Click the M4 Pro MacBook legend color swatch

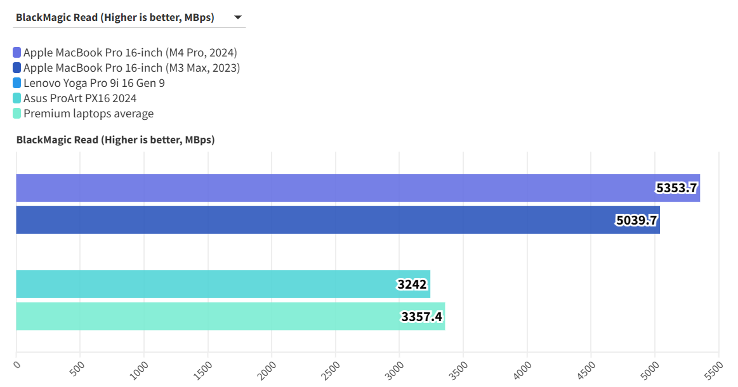point(16,53)
